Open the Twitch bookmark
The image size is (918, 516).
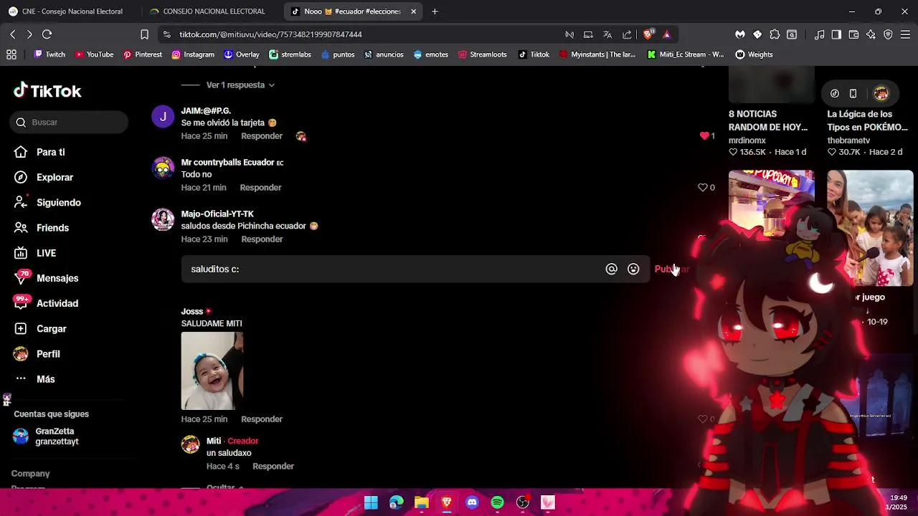49,54
